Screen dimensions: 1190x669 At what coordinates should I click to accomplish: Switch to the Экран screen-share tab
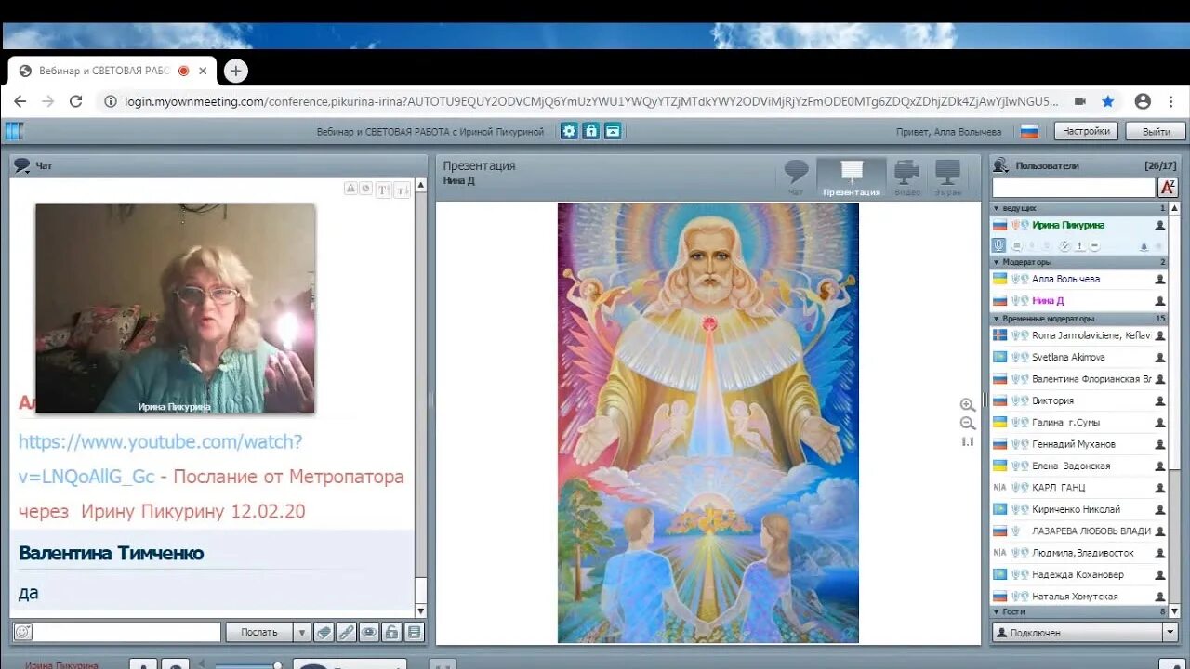coord(947,177)
